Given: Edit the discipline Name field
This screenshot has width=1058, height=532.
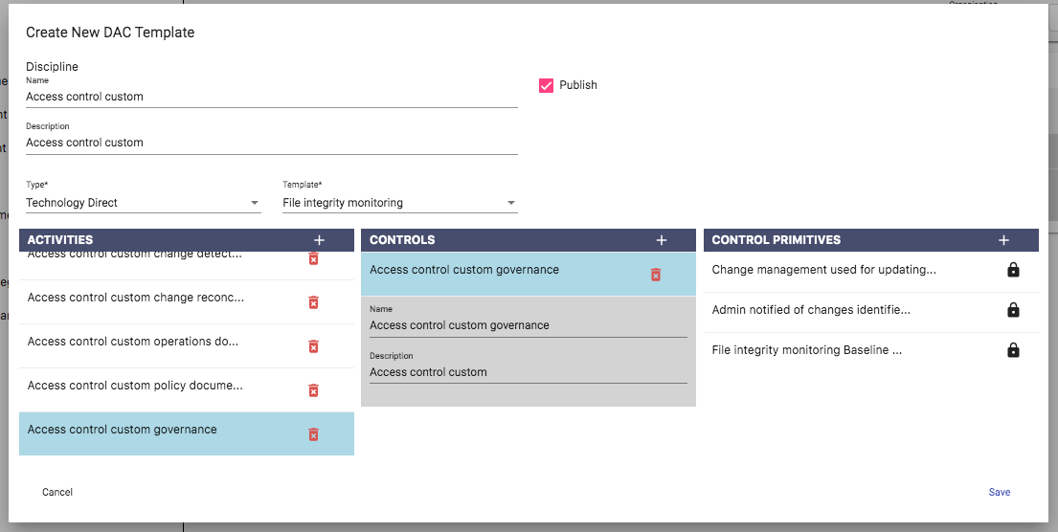Looking at the screenshot, I should pos(272,97).
